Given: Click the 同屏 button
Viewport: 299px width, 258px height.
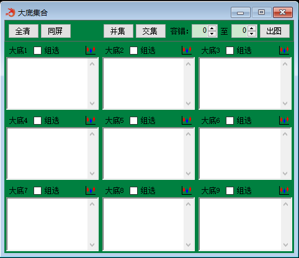Looking at the screenshot, I should pyautogui.click(x=56, y=31).
